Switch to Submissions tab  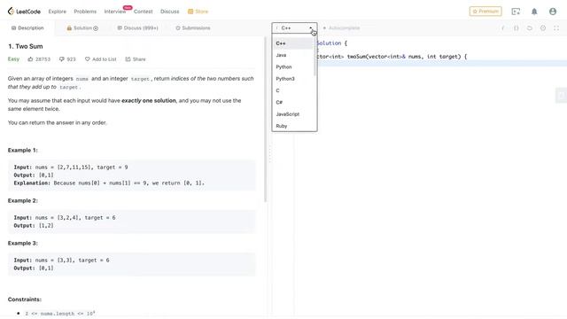pos(193,27)
